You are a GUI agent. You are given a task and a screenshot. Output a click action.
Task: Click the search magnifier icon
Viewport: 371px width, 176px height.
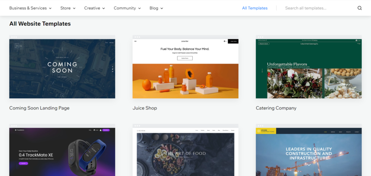click(x=359, y=8)
